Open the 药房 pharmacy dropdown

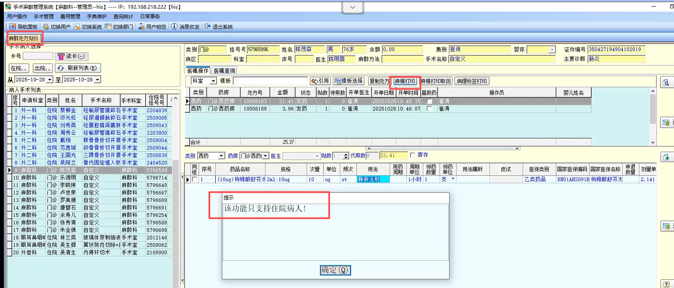click(266, 156)
